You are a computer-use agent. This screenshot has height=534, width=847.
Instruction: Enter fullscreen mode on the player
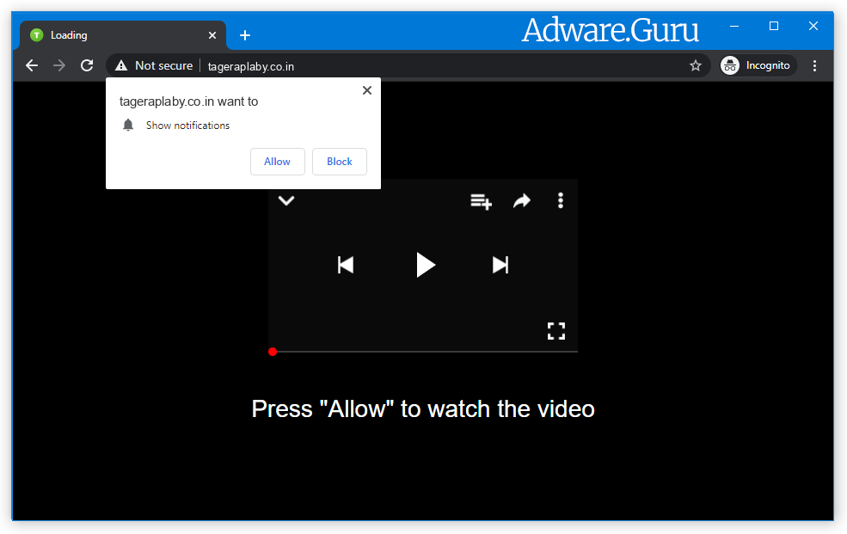pos(556,330)
